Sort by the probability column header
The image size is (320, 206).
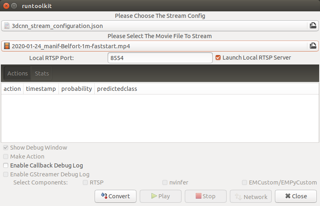coord(76,89)
